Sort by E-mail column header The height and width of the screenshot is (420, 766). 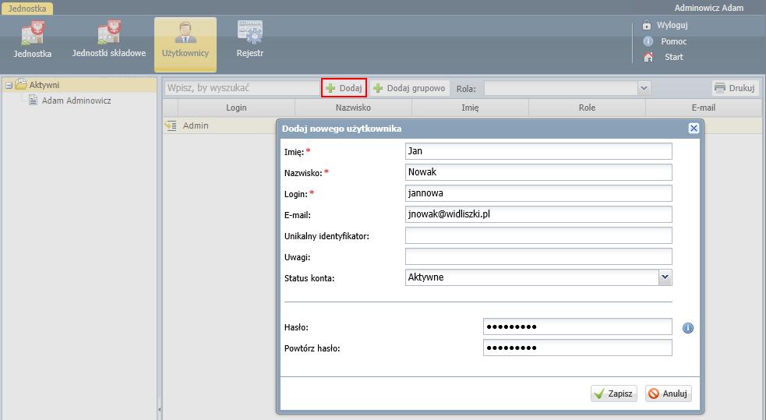point(704,108)
